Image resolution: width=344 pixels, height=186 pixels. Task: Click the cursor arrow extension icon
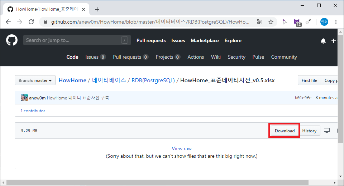[285, 22]
